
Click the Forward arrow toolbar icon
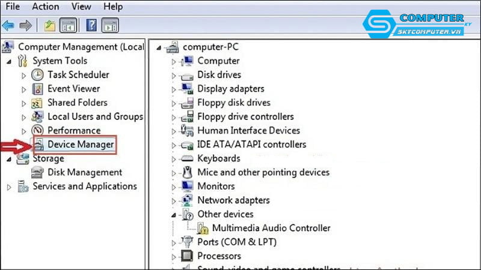(x=25, y=25)
